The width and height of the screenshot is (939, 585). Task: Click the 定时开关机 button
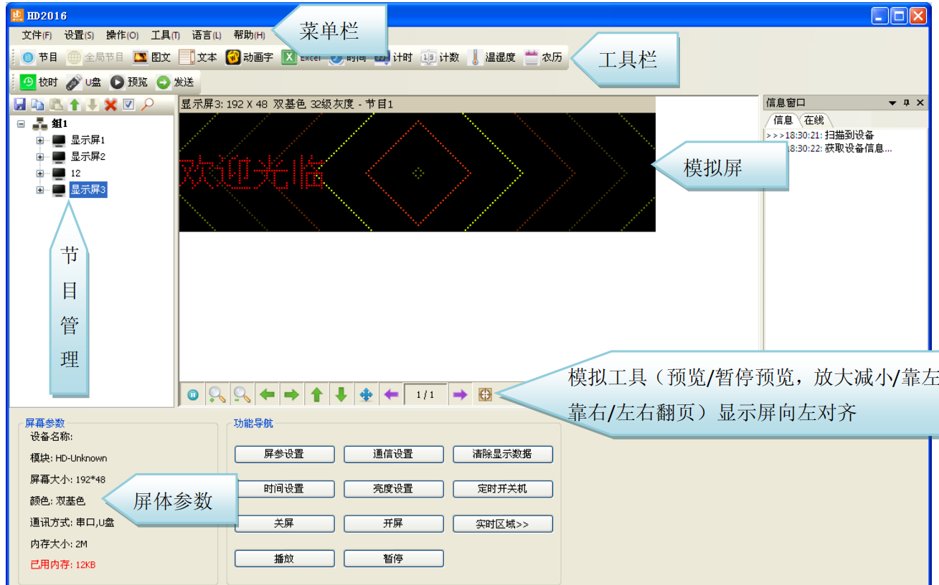tap(502, 489)
